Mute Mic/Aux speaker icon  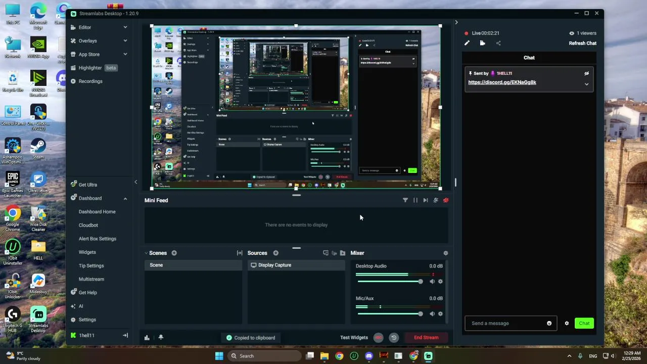coord(432,314)
